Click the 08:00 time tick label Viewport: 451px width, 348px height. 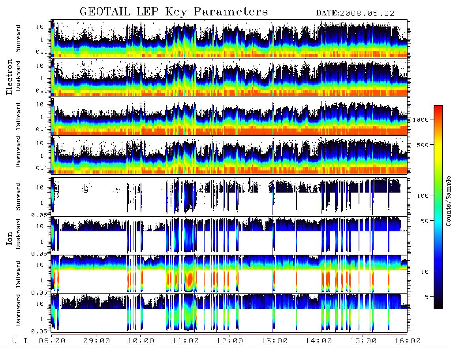pos(52,341)
